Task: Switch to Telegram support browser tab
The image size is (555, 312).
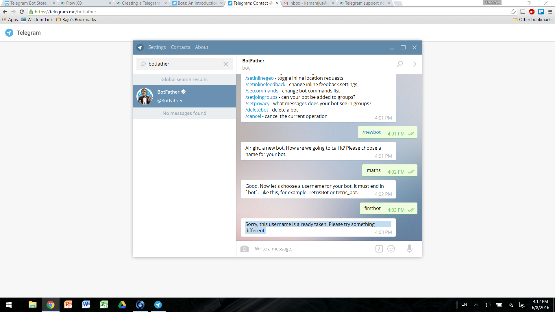Action: [364, 3]
